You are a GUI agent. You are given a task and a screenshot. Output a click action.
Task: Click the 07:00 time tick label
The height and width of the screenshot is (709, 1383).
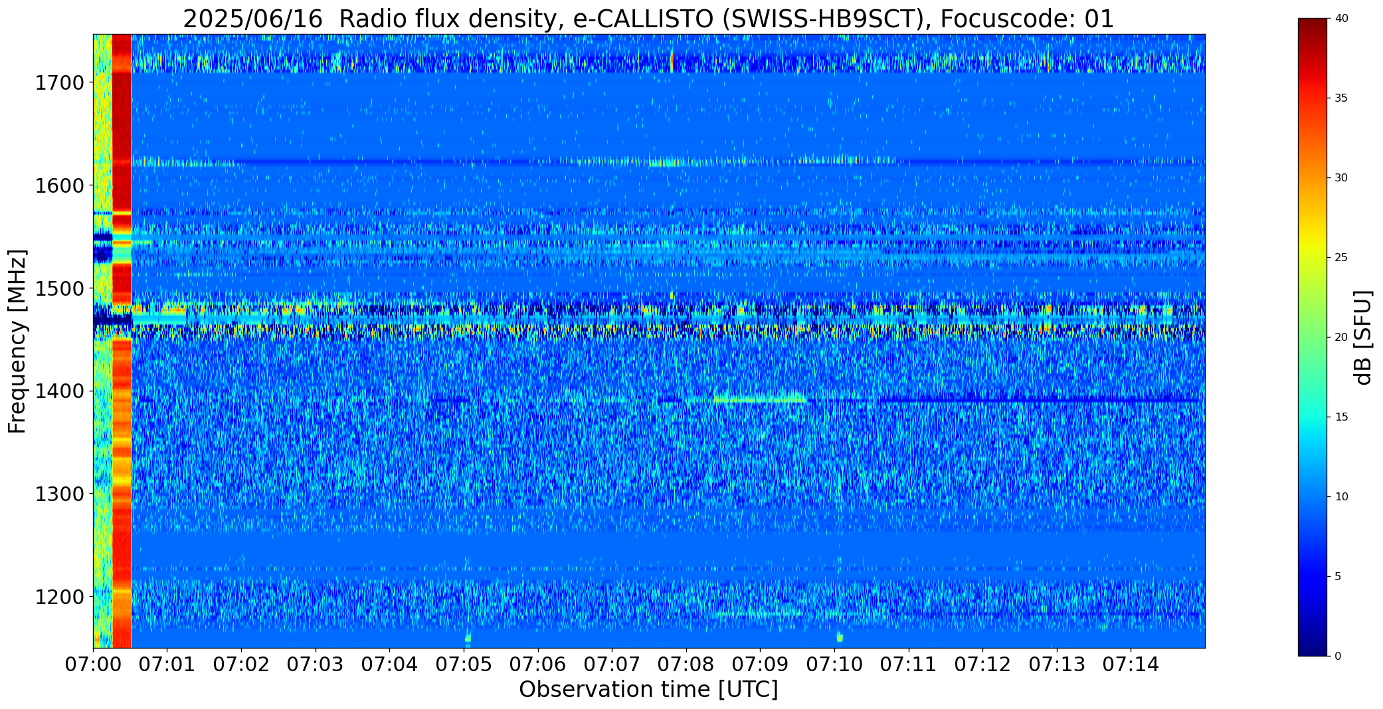click(x=93, y=664)
